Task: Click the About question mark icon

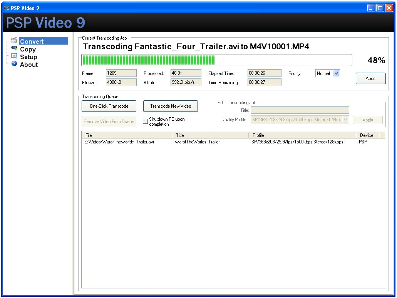Action: click(14, 64)
